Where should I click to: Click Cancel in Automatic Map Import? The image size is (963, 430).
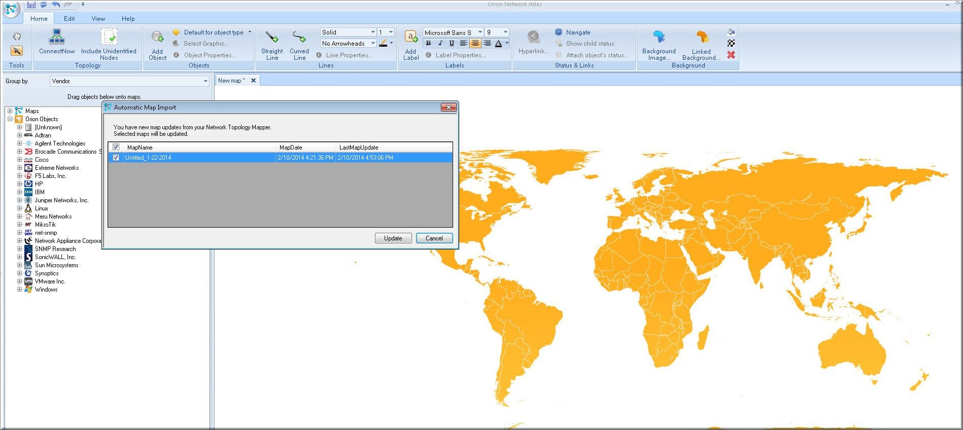point(434,238)
